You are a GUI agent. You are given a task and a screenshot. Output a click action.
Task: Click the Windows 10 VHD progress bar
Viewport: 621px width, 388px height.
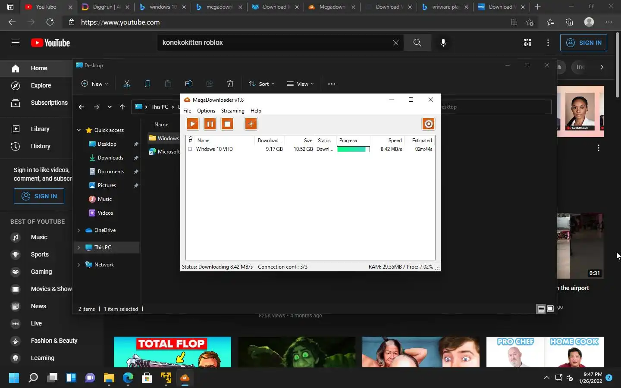(x=353, y=149)
